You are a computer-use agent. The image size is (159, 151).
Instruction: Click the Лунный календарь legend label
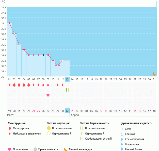click(80, 149)
